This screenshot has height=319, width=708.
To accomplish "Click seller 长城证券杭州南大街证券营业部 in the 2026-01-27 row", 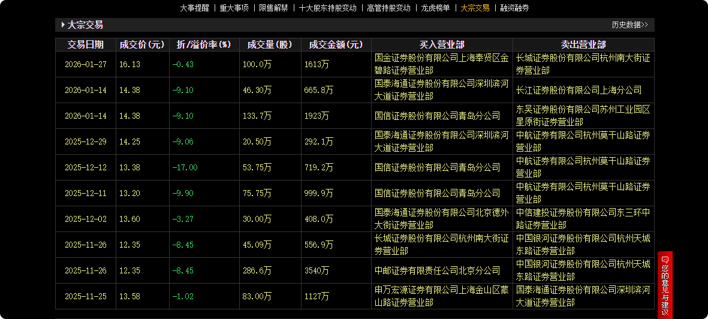I will (x=583, y=64).
